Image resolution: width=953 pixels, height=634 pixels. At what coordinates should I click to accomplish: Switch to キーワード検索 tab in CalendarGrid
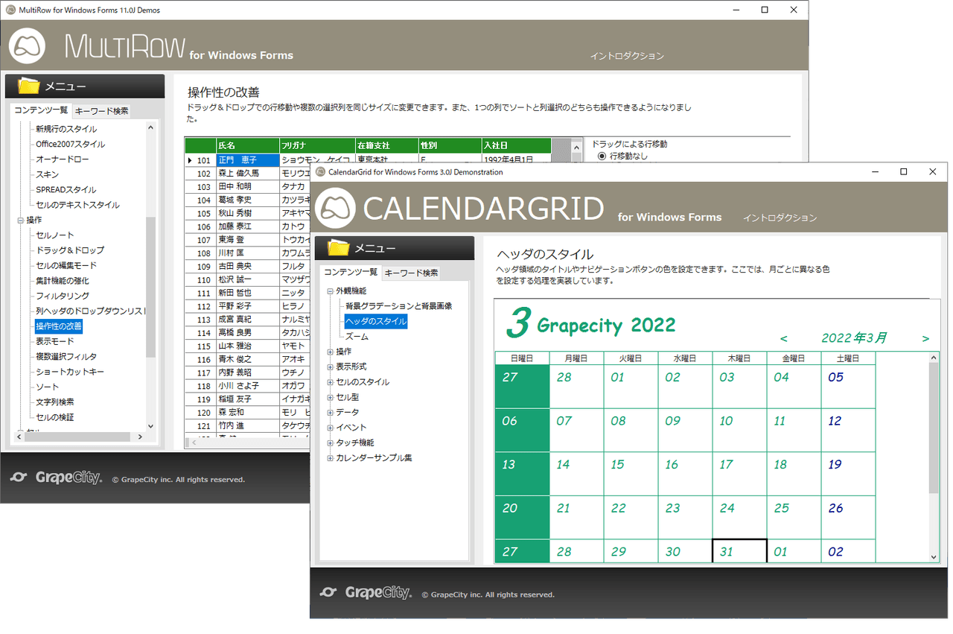tap(412, 273)
